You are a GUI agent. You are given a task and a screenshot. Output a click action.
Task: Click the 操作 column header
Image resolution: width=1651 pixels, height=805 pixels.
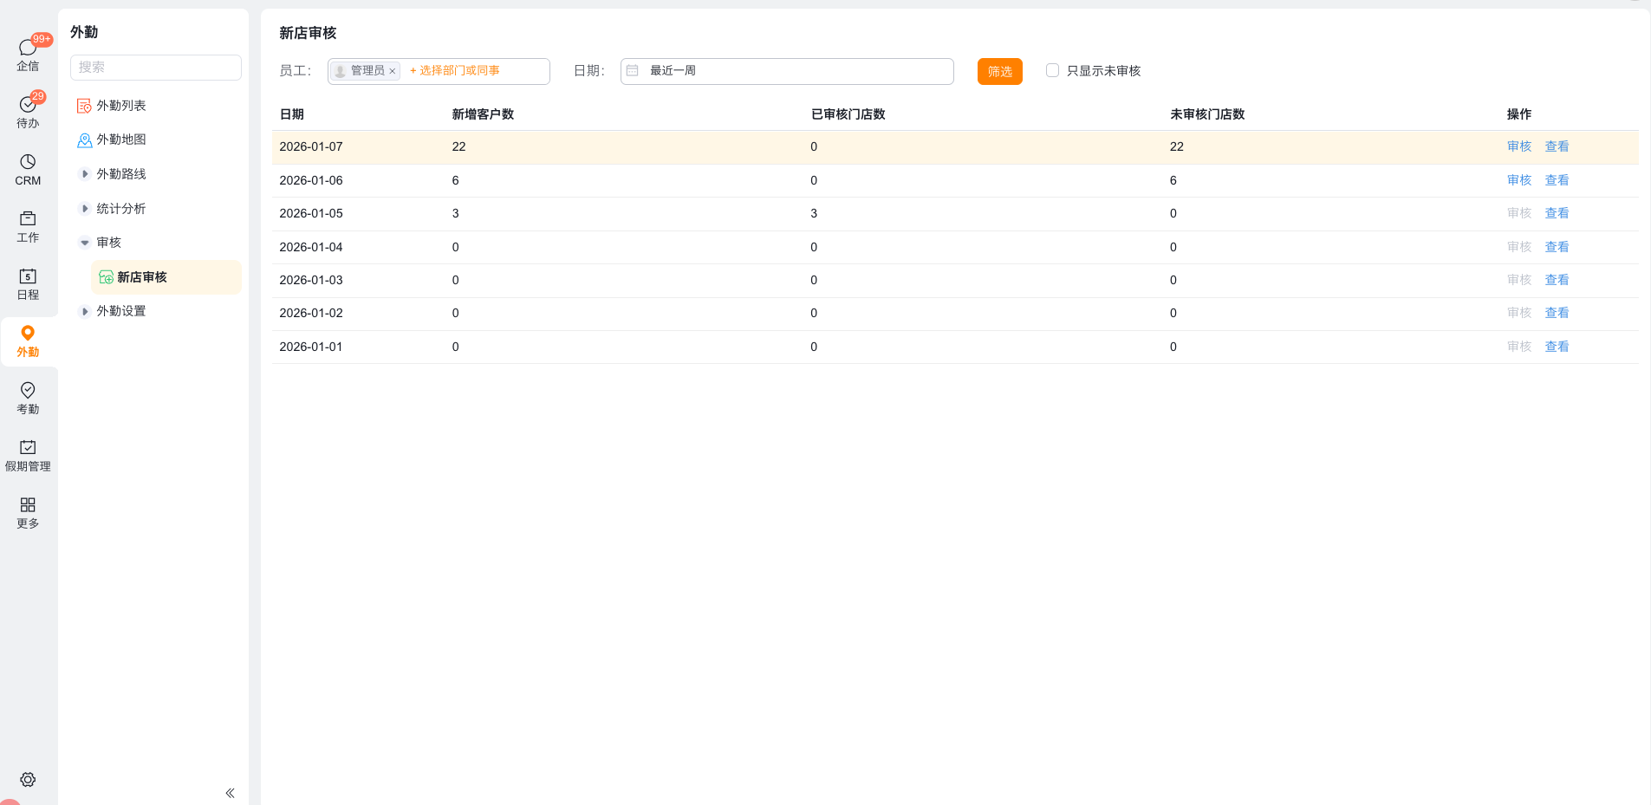click(x=1519, y=114)
